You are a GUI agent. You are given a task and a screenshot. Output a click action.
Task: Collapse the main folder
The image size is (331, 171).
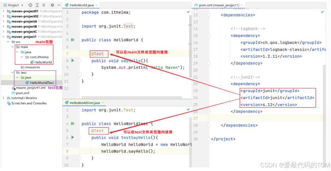pyautogui.click(x=13, y=47)
